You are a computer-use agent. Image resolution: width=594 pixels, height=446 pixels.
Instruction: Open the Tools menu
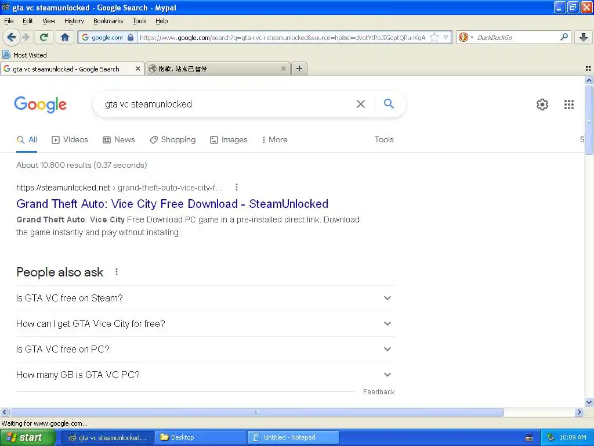(x=139, y=21)
